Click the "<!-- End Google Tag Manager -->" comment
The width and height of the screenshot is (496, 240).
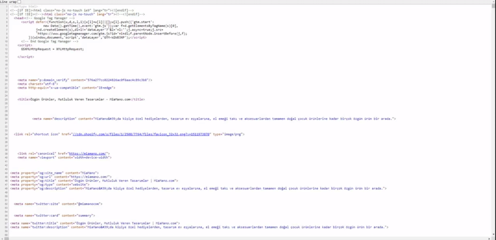pos(50,42)
